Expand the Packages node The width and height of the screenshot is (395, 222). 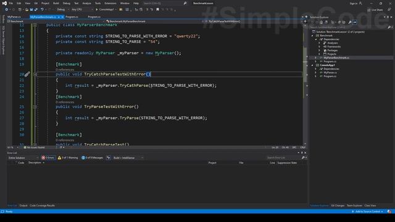coord(320,51)
